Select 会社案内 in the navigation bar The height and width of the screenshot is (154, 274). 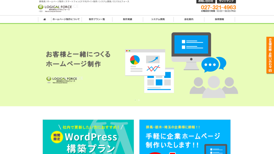tap(189, 19)
